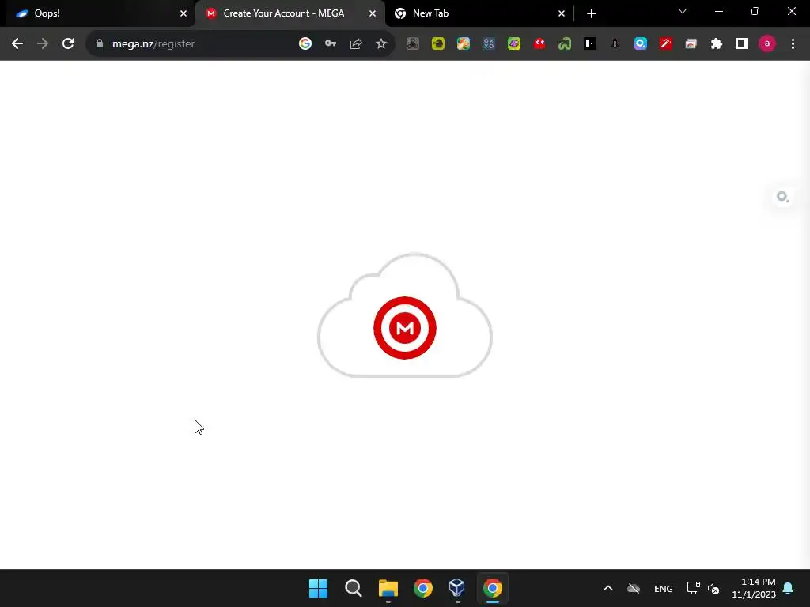Click the floating search widget on the right edge
The width and height of the screenshot is (810, 607).
click(783, 197)
